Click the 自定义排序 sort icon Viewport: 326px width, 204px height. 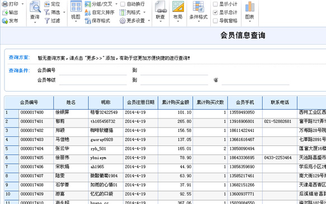[x=88, y=12]
